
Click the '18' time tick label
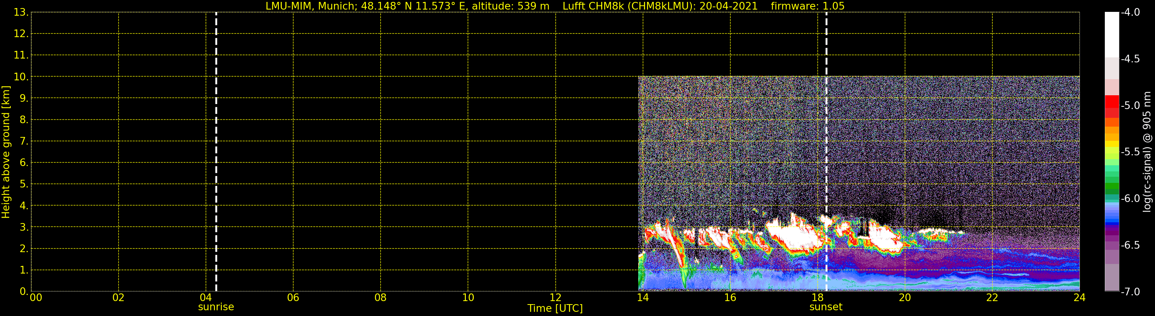(x=818, y=298)
